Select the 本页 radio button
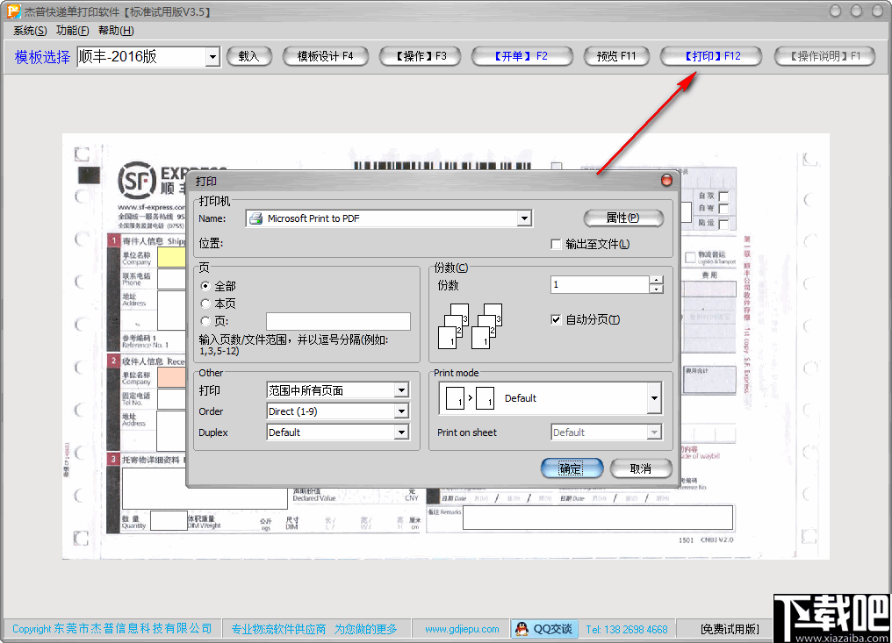 click(x=206, y=304)
